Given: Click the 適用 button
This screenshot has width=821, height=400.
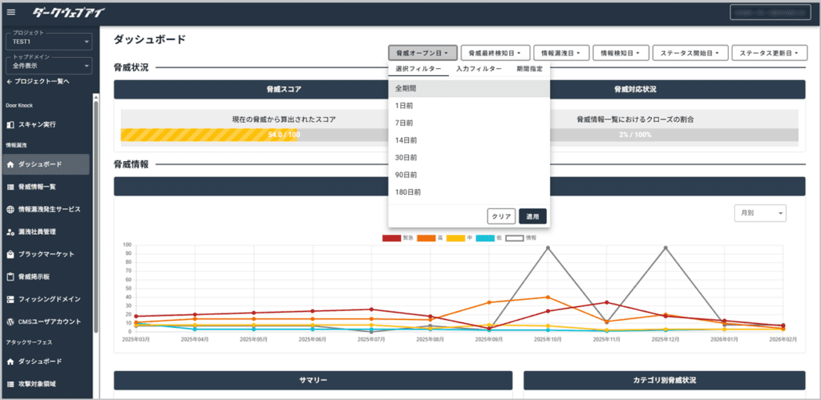Looking at the screenshot, I should pyautogui.click(x=532, y=216).
